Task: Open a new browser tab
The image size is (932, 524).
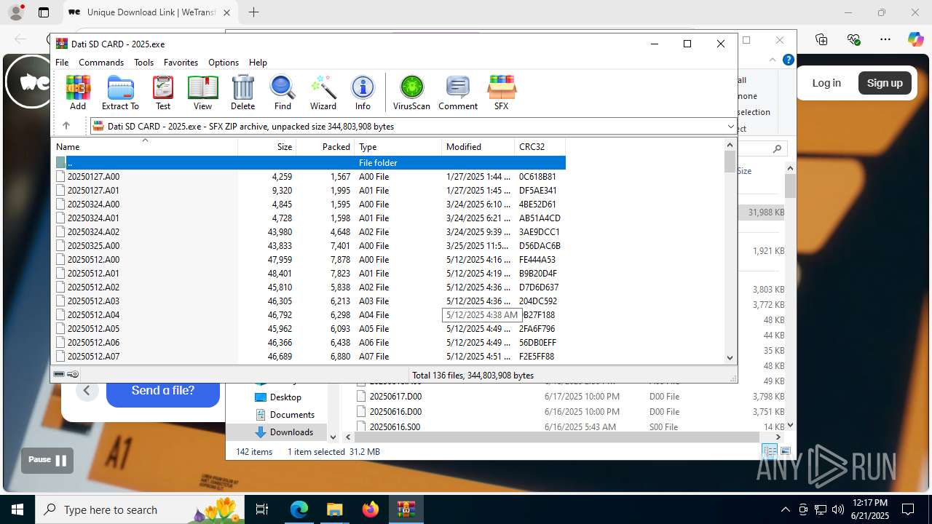Action: coord(253,12)
